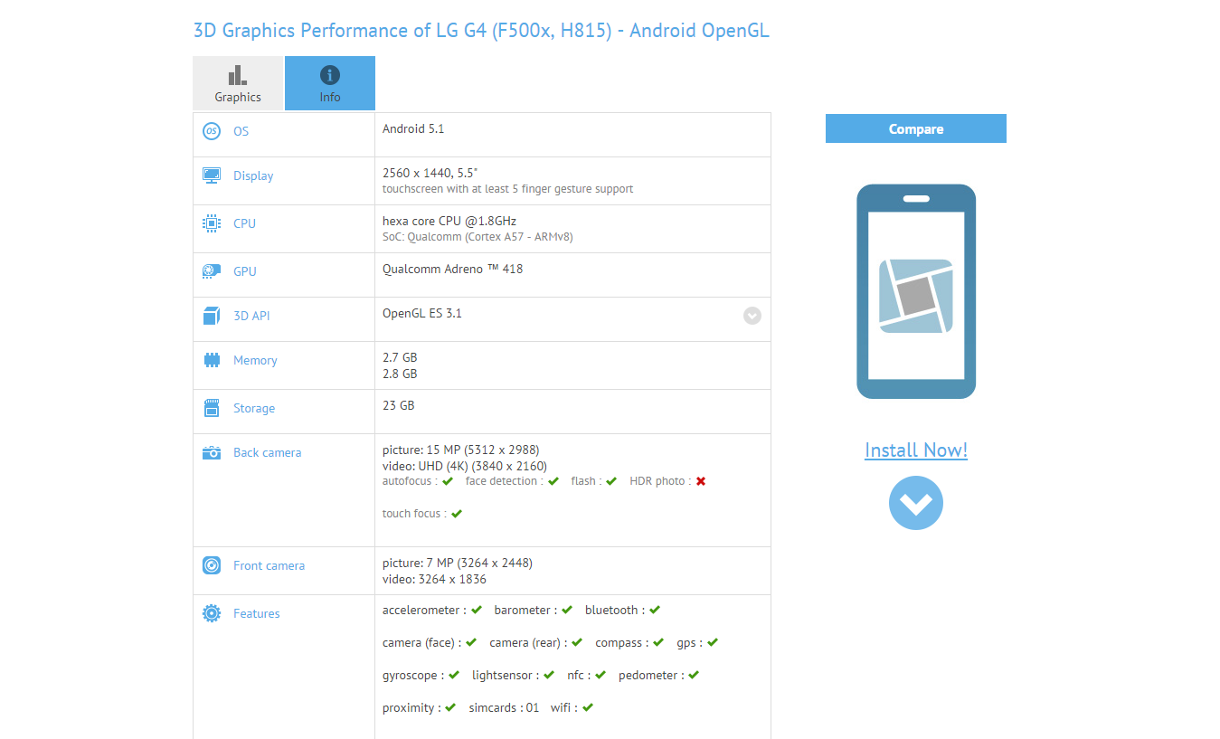Click the lightsensor green checkmark
Screen dimensions: 1220x739
click(x=549, y=676)
